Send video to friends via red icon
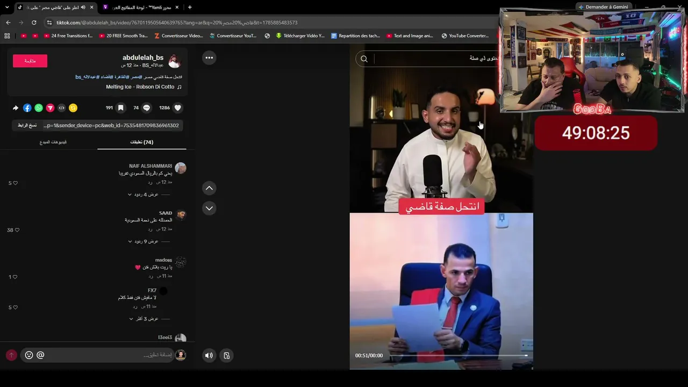This screenshot has height=387, width=688. pyautogui.click(x=50, y=108)
